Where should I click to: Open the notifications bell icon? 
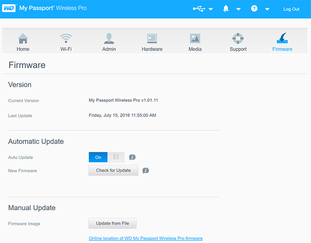225,9
